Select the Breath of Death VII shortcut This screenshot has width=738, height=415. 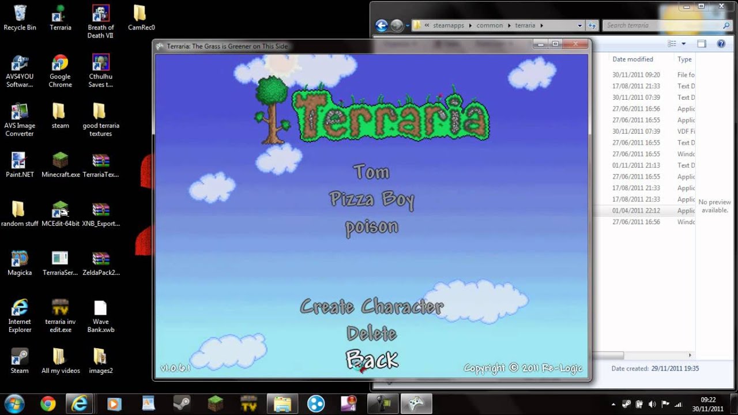tap(100, 22)
